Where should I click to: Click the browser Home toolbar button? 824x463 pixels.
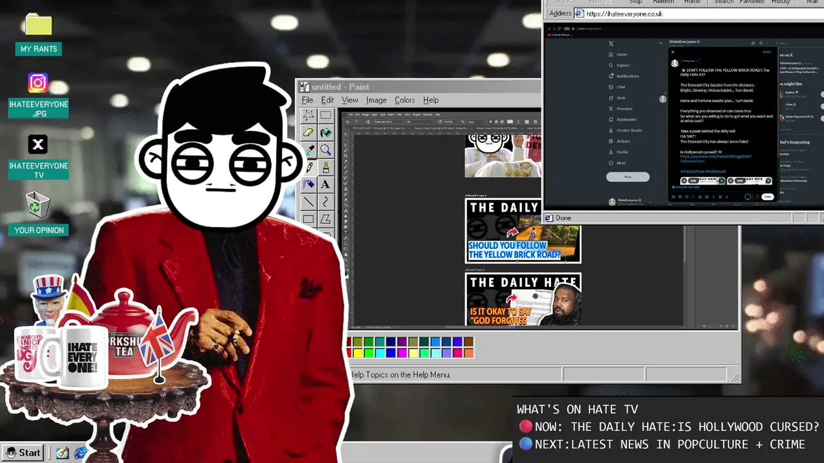pos(692,2)
